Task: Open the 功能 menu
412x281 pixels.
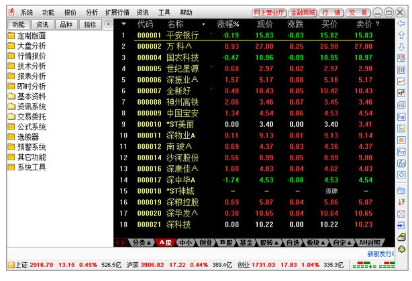Action: (x=48, y=12)
